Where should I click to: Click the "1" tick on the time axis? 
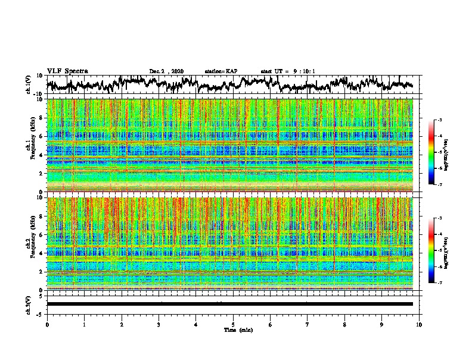pyautogui.click(x=85, y=325)
